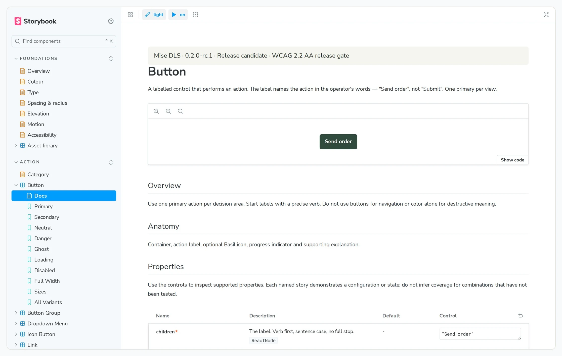Open the All Variants story
Viewport: 562px width, 356px height.
click(64, 302)
